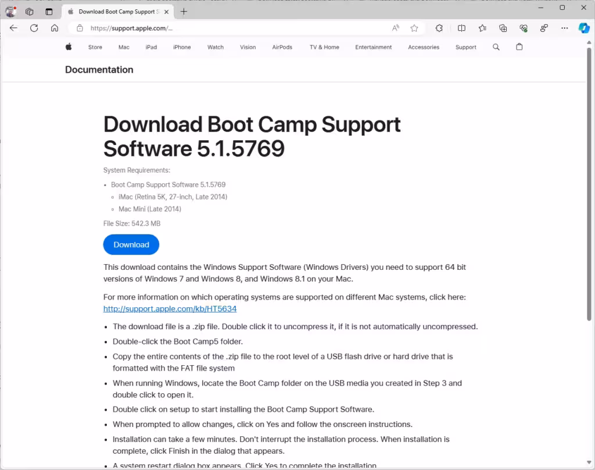Open the AirPods menu
595x470 pixels.
[282, 47]
